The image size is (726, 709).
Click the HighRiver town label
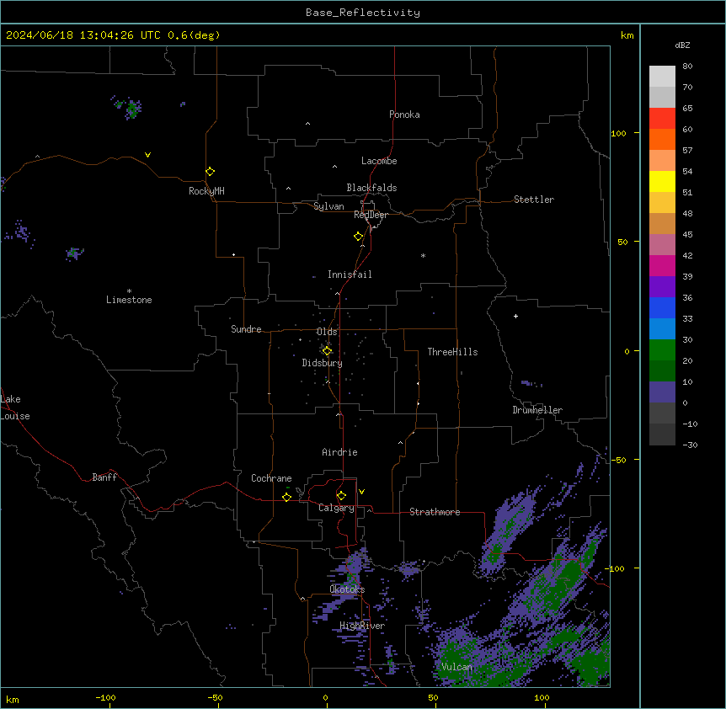(x=362, y=626)
